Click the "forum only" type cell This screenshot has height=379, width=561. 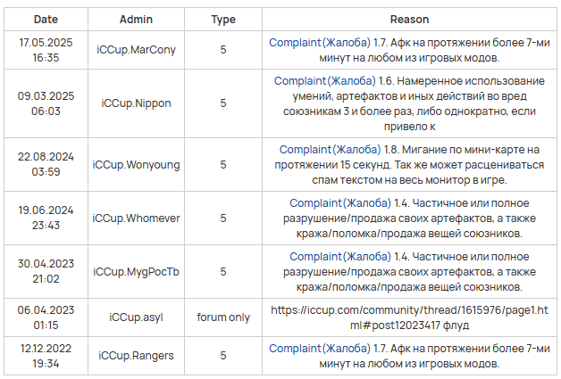223,317
